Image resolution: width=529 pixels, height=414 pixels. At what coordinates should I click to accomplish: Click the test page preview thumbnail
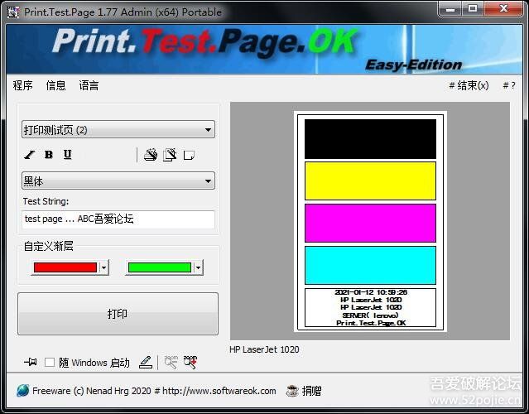click(x=370, y=221)
